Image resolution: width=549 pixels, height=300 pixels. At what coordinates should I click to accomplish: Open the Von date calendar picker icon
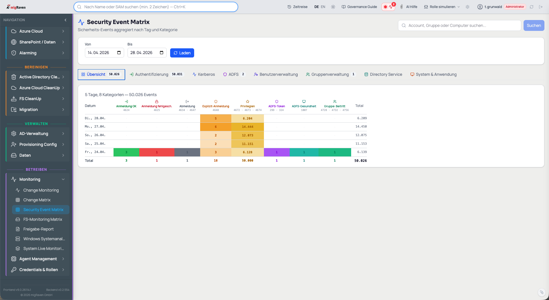119,53
